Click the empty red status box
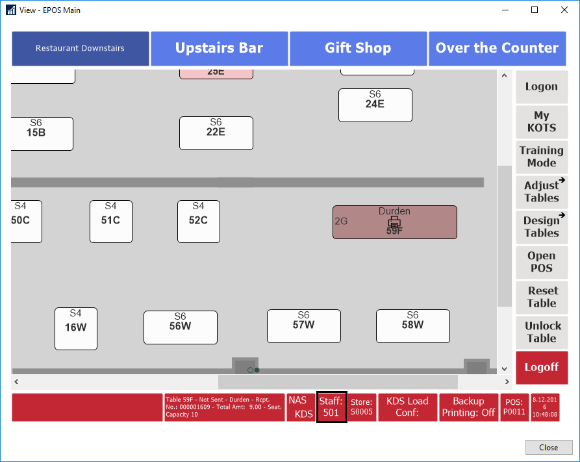This screenshot has width=580, height=462. tap(87, 407)
